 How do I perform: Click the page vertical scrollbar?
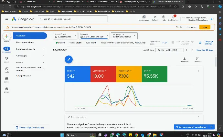point(216,61)
